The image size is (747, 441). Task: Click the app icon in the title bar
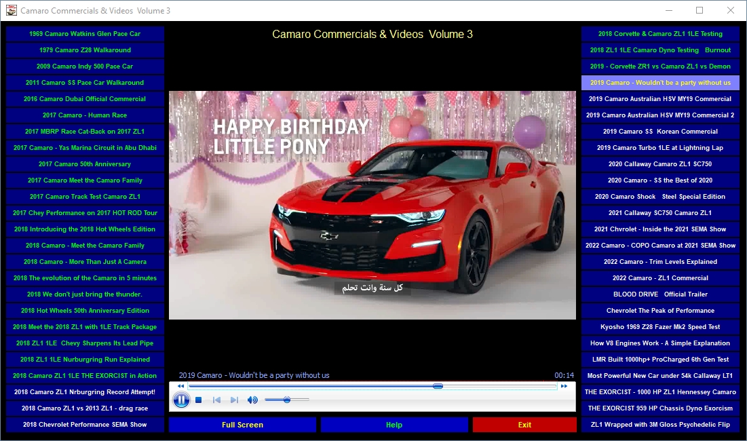[12, 10]
